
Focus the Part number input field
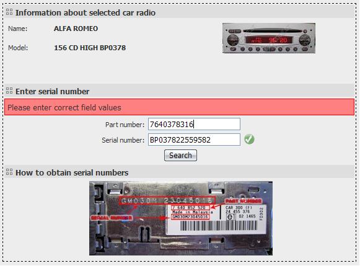point(194,124)
